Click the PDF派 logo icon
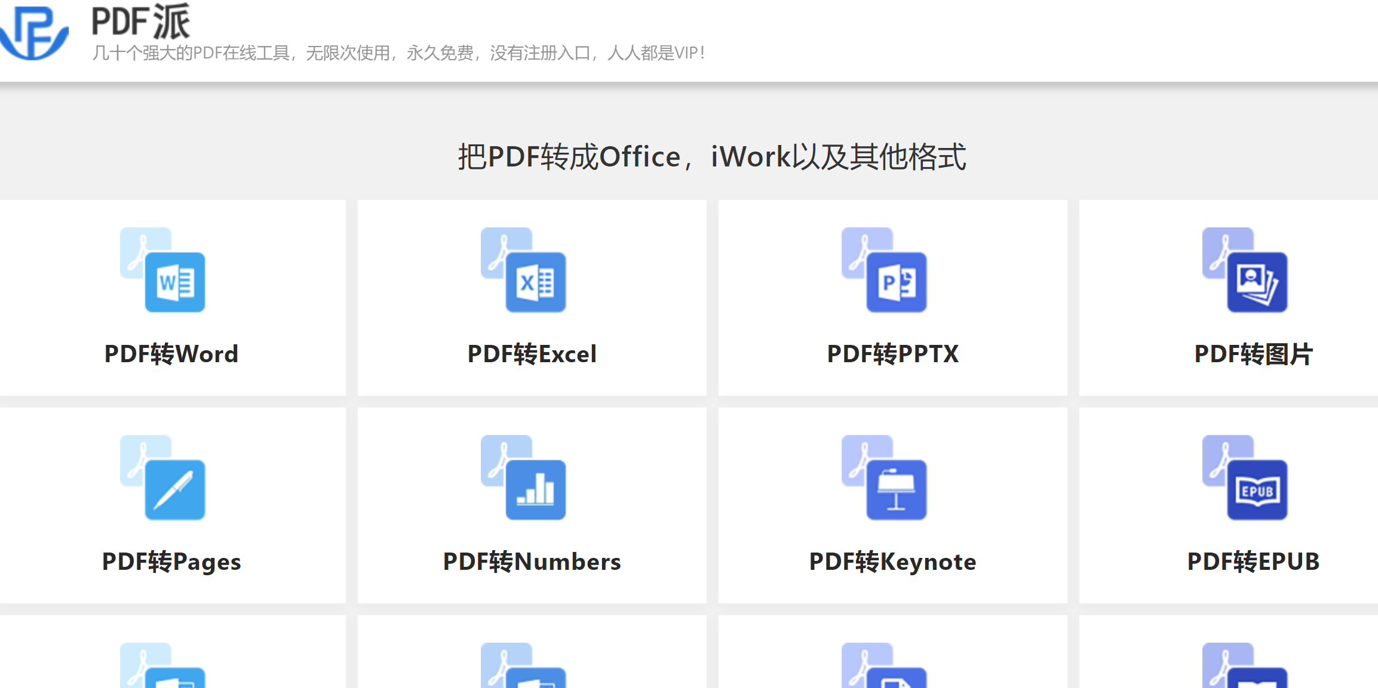The image size is (1378, 688). pos(34,33)
